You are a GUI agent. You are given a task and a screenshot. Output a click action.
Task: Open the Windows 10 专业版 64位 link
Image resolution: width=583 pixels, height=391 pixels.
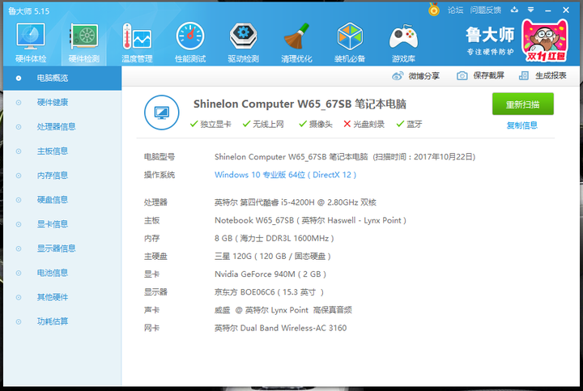[x=285, y=175]
